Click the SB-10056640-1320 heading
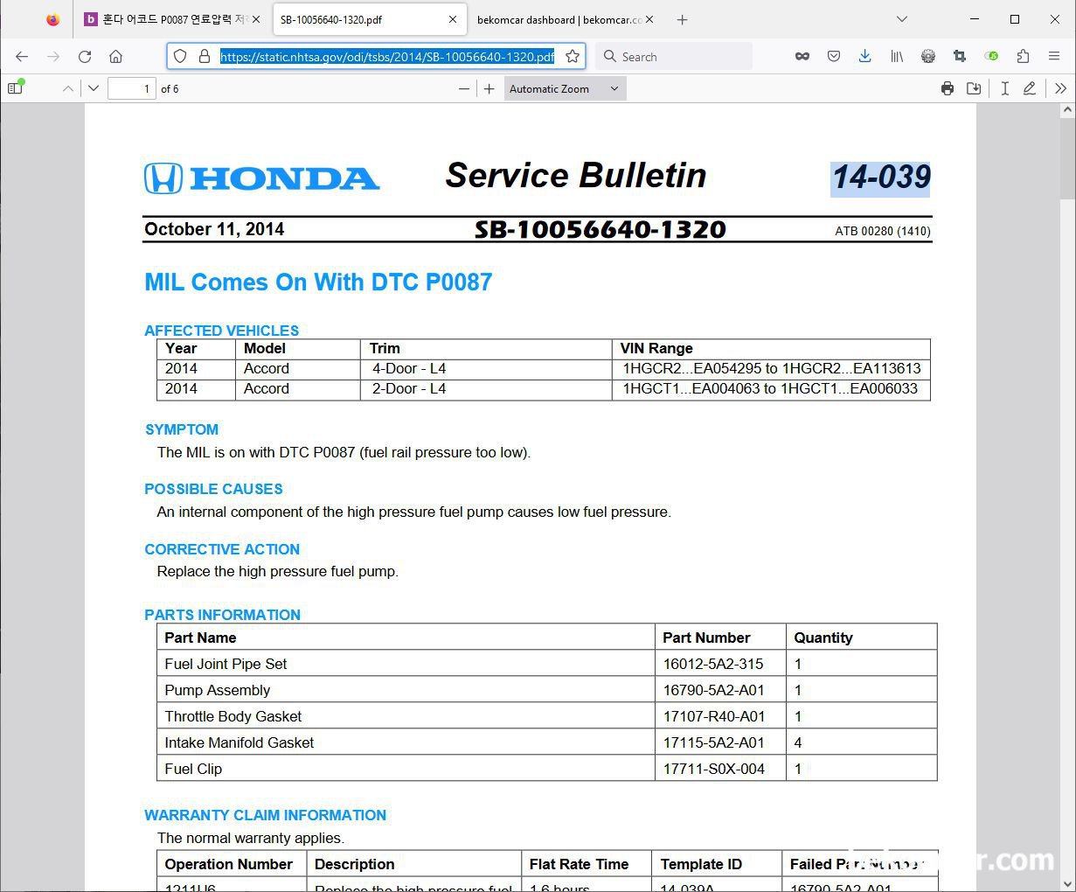 pos(600,229)
